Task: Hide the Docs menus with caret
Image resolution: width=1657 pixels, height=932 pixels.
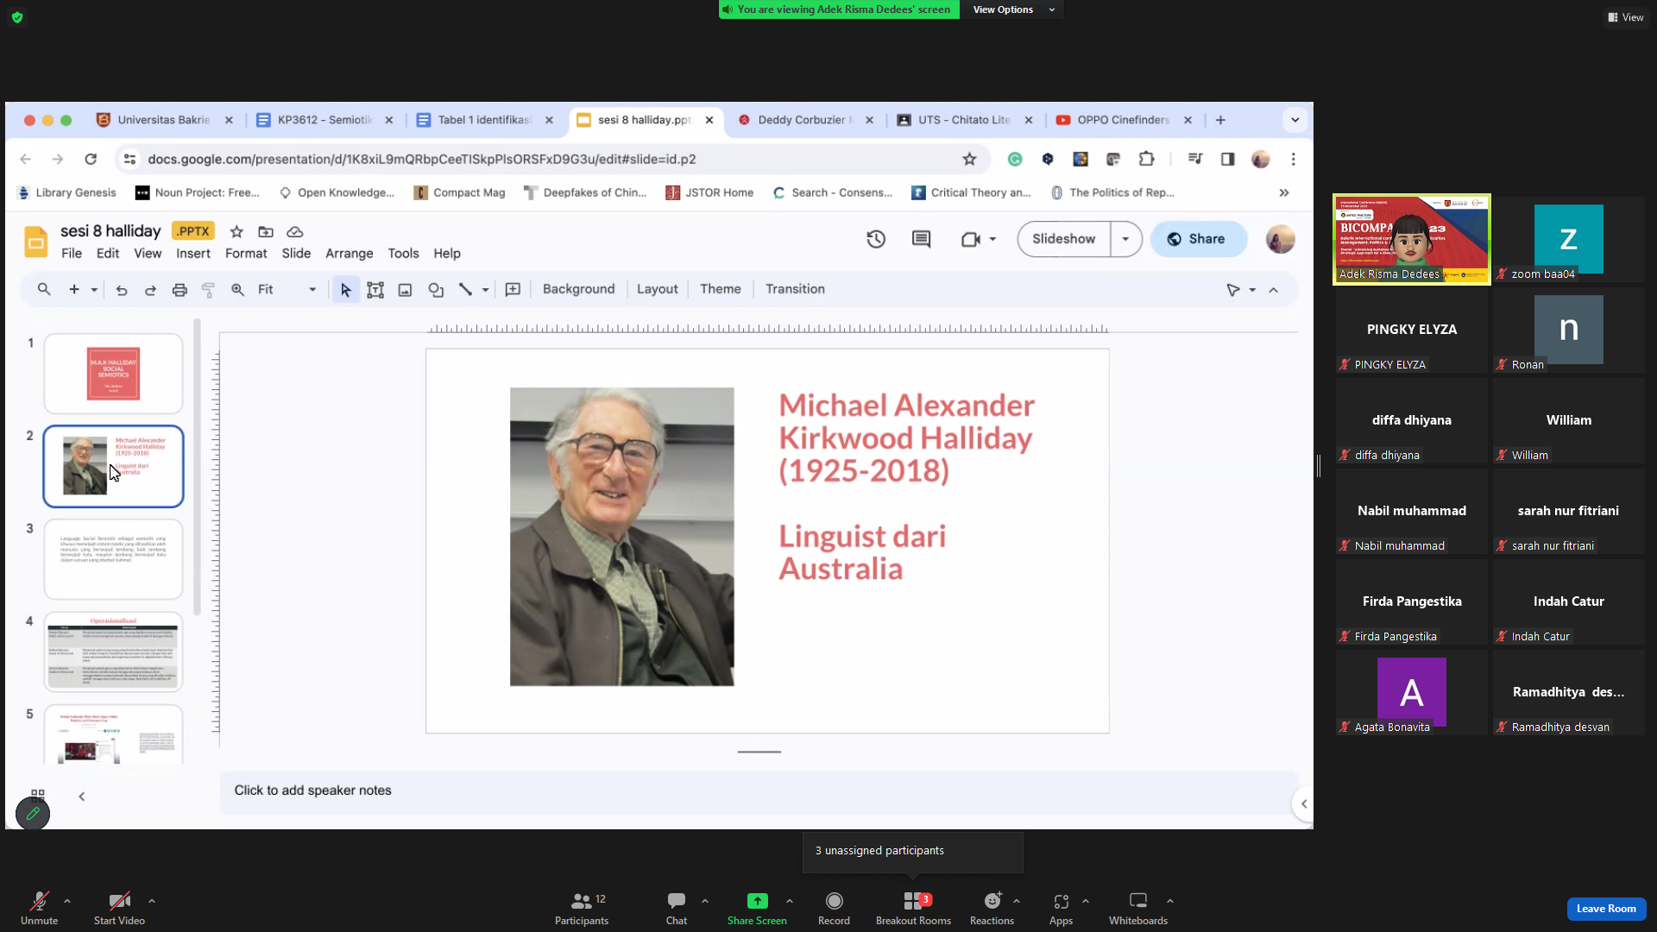Action: pos(1273,290)
